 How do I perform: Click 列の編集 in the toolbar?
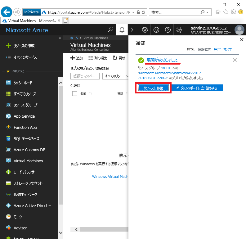click(98, 58)
